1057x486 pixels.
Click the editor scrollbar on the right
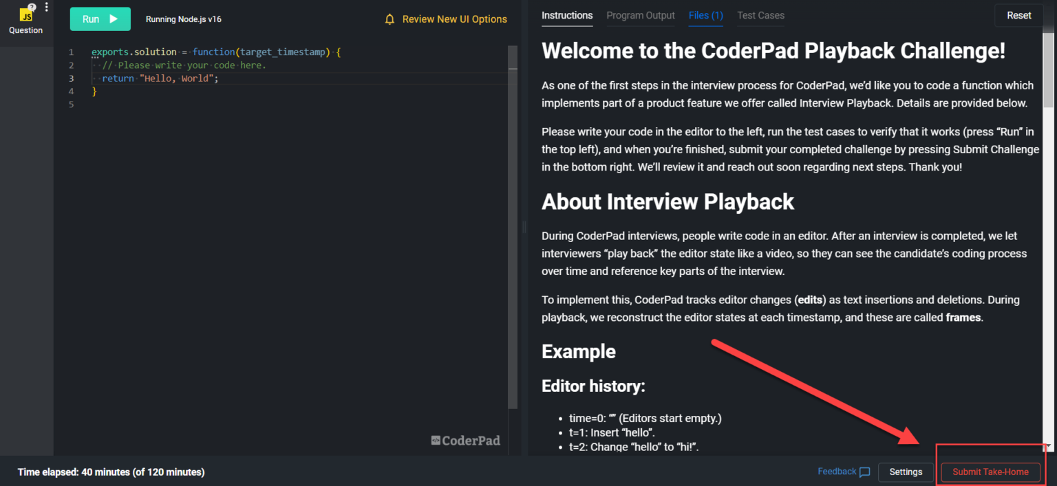point(513,57)
